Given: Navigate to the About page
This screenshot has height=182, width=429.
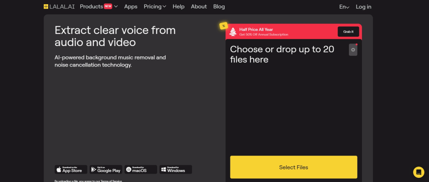Looking at the screenshot, I should [199, 7].
